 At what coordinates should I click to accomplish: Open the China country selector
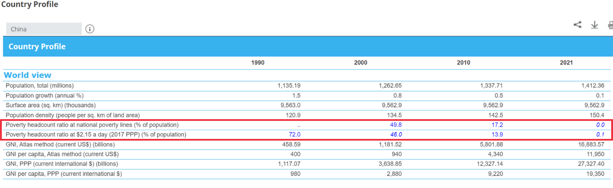[x=44, y=29]
